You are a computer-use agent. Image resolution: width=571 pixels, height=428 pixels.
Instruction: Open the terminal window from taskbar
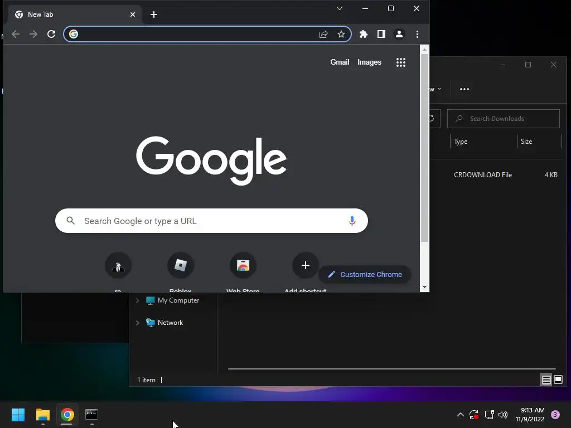(91, 415)
